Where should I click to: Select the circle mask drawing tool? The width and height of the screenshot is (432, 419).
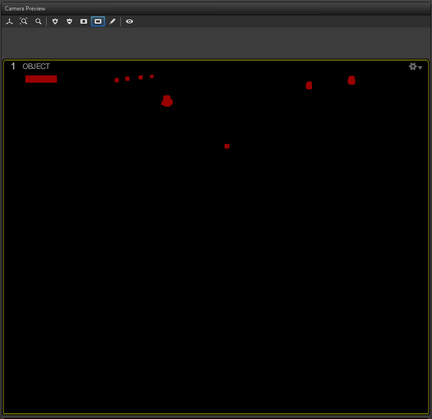[84, 21]
